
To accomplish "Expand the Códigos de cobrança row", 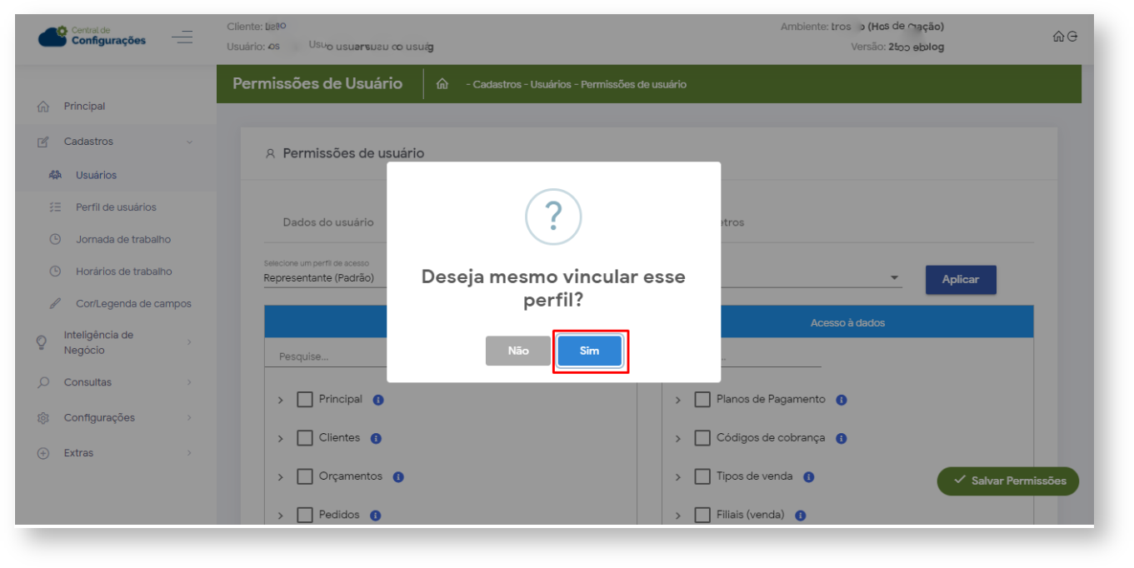I will pos(678,439).
